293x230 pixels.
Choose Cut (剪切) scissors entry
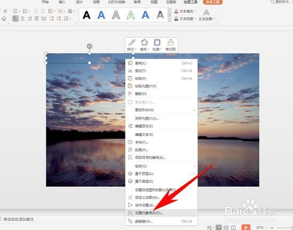coord(162,71)
